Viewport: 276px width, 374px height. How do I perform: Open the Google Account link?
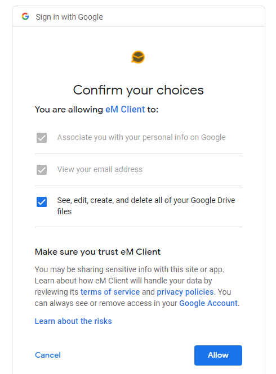point(208,303)
